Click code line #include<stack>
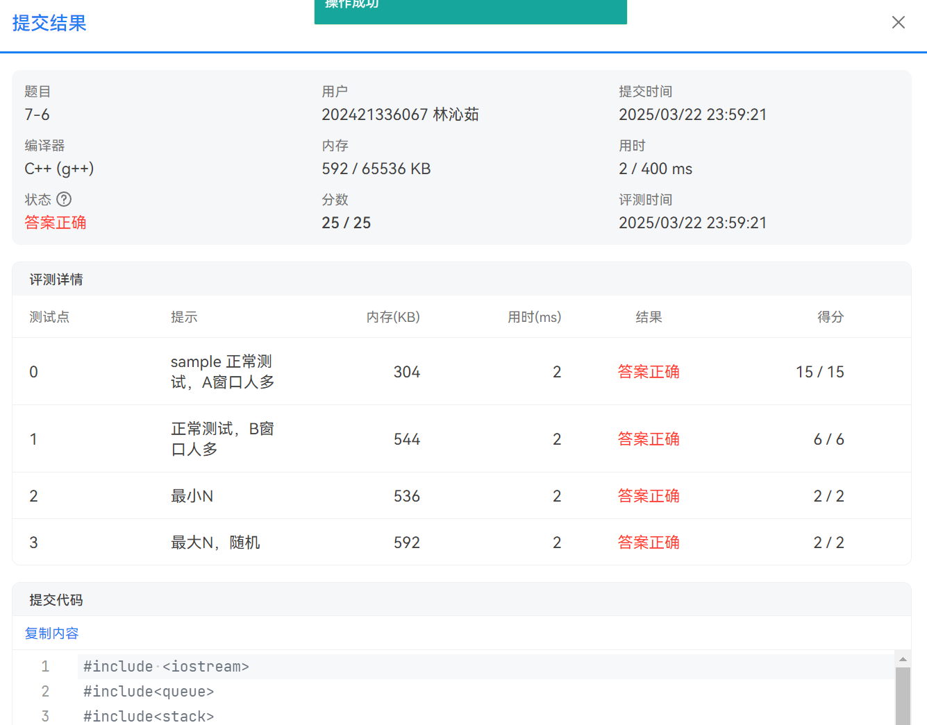927x725 pixels. 149,717
